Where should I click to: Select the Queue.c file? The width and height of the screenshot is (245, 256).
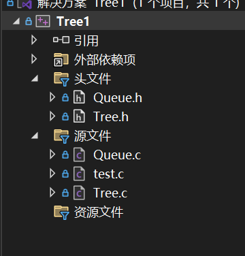click(117, 155)
